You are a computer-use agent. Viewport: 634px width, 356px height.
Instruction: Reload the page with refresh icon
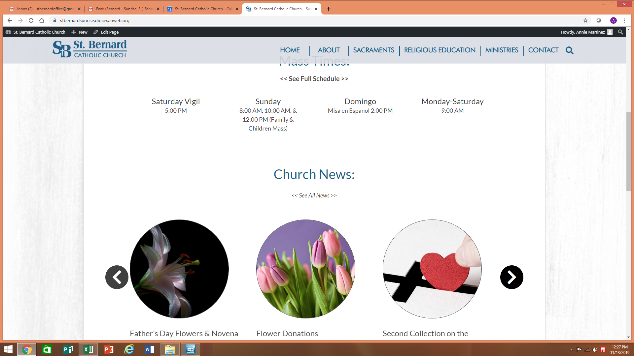point(31,20)
